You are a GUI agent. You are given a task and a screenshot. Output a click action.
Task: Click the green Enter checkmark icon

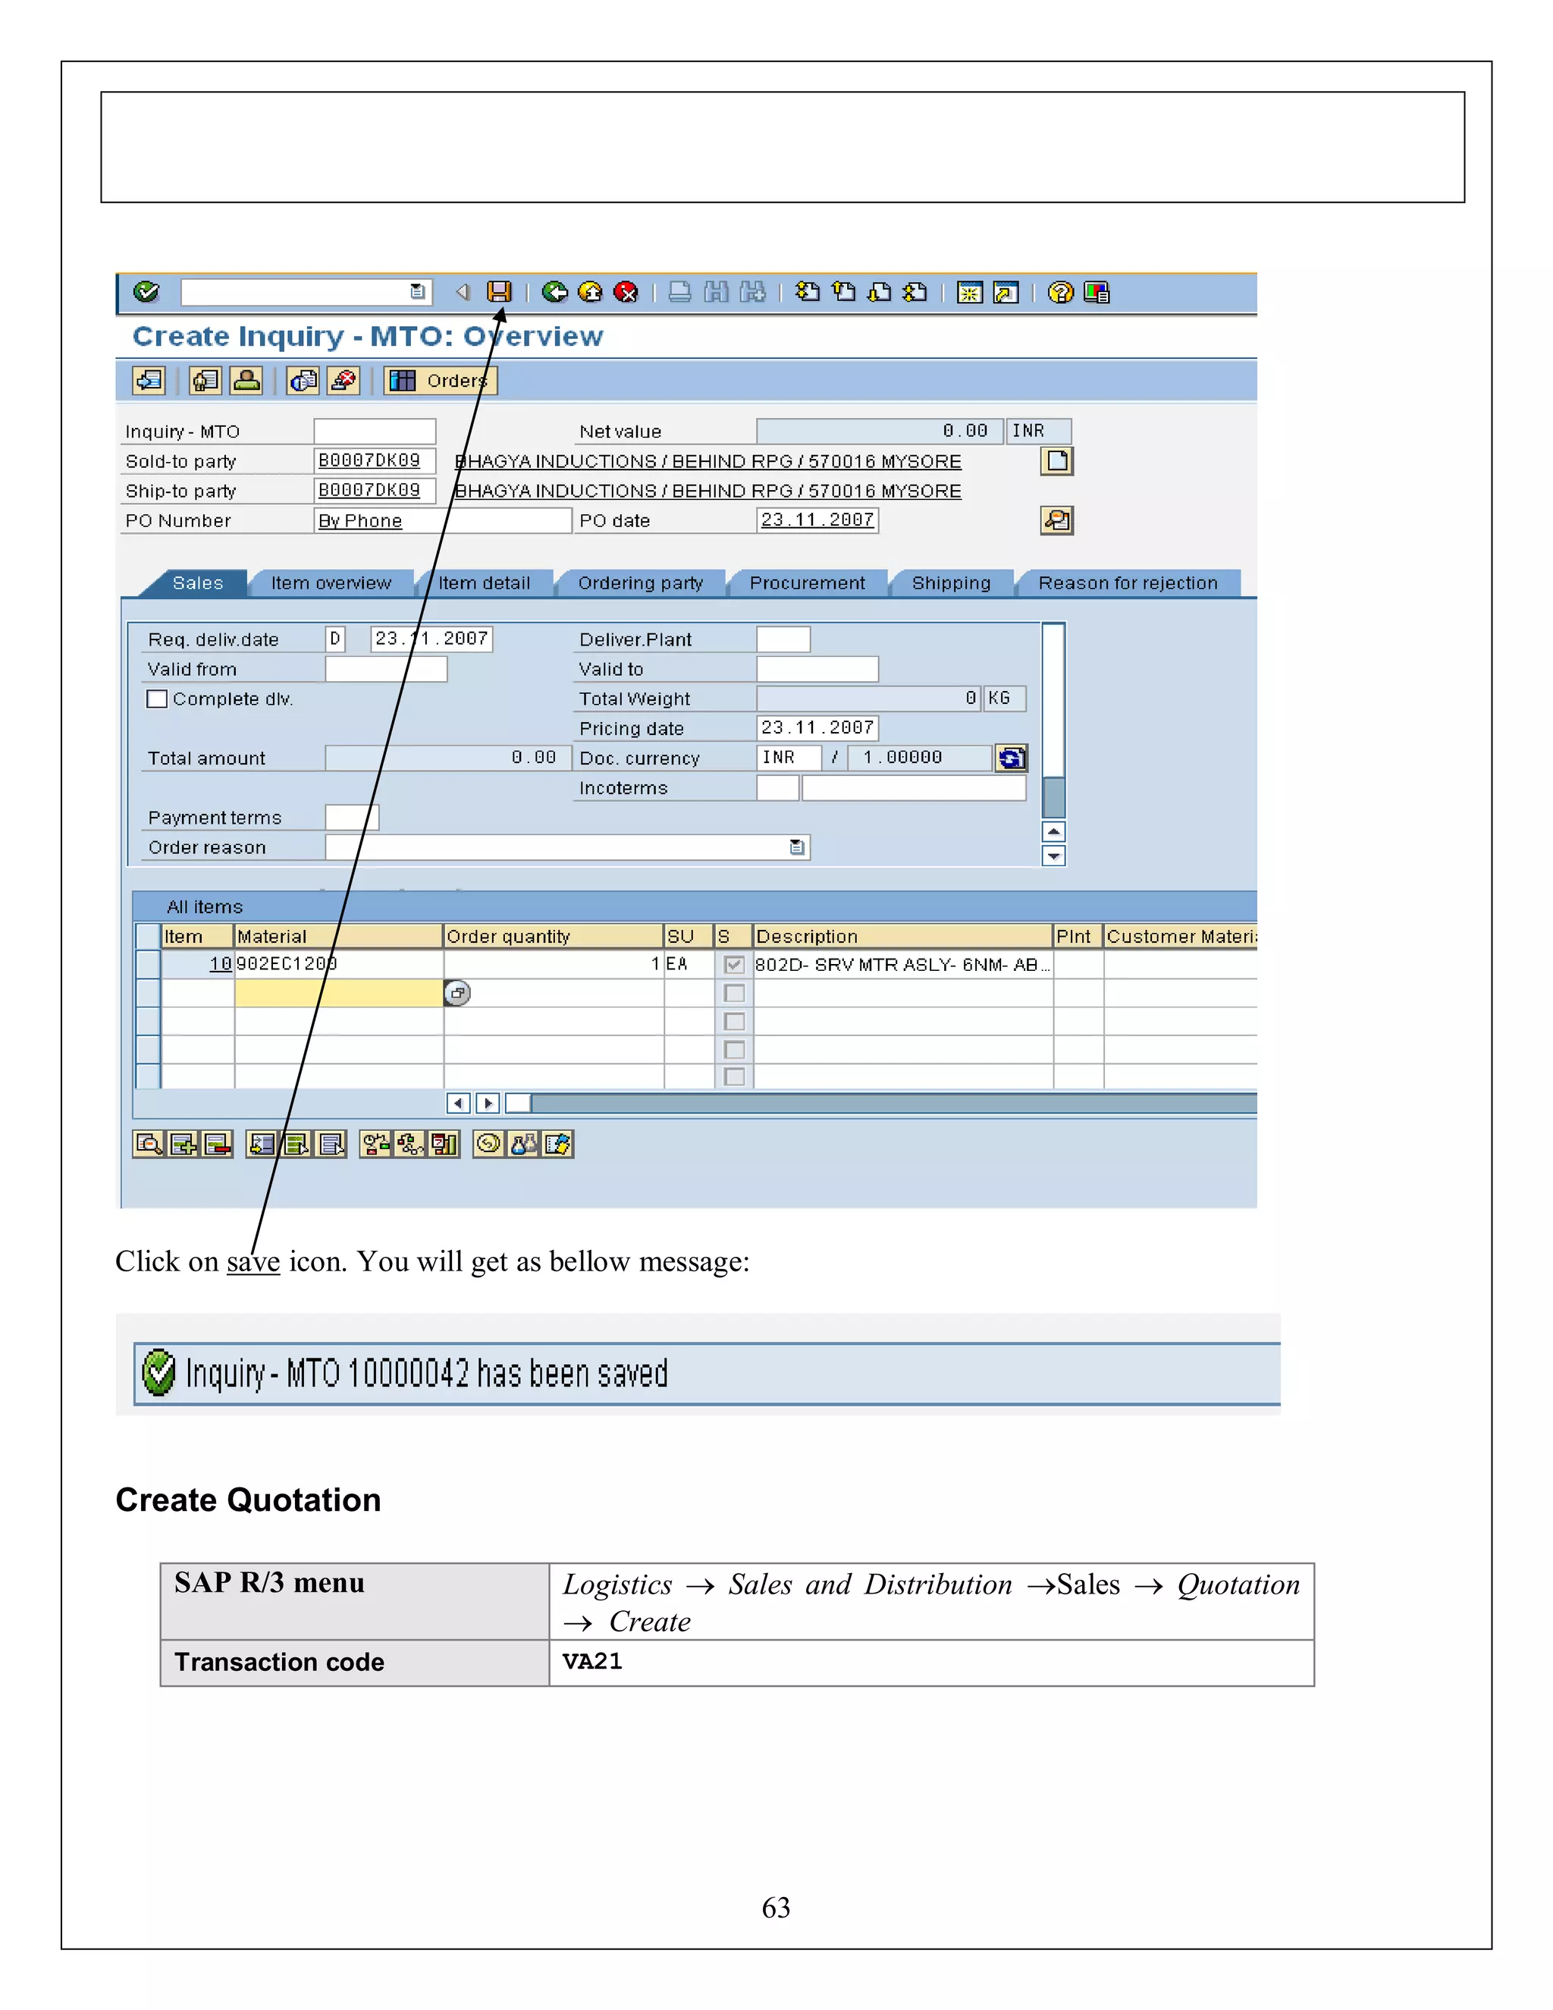[x=146, y=292]
